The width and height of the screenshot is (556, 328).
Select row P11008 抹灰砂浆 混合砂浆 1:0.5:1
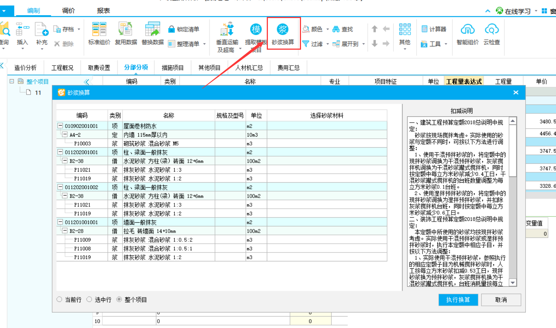pos(222,248)
